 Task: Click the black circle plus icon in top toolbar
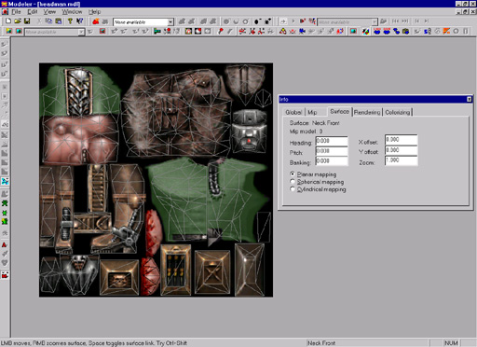267,21
